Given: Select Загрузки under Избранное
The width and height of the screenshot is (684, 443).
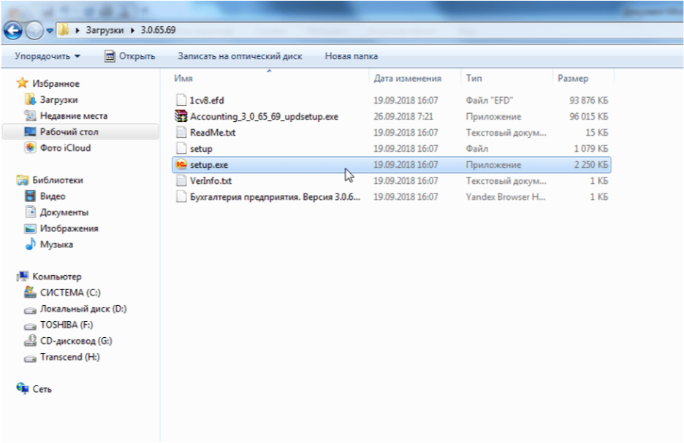Looking at the screenshot, I should pyautogui.click(x=53, y=100).
